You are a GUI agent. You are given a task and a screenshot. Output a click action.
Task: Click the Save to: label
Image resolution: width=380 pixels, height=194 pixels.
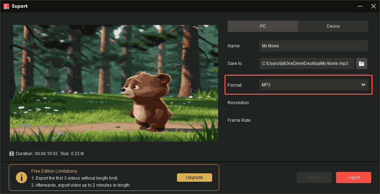(x=235, y=63)
